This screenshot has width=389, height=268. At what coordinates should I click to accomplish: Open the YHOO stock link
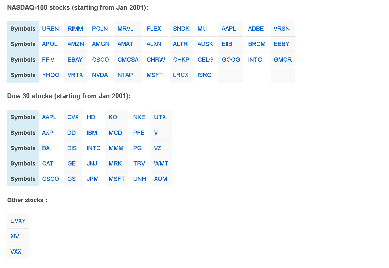tap(51, 75)
